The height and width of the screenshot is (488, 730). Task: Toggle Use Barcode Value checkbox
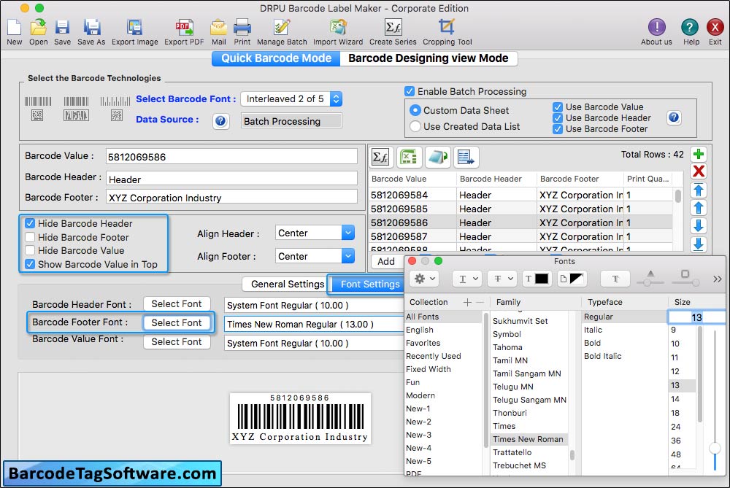(557, 107)
